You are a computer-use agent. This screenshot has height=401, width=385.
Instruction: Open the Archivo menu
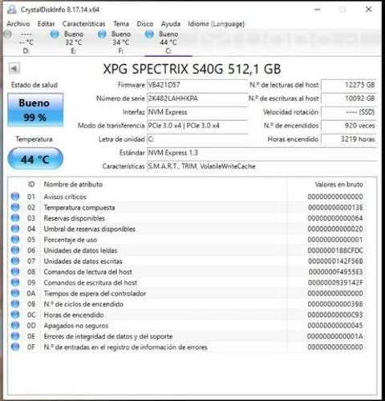[x=18, y=24]
